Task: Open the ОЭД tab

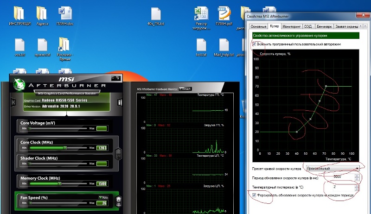Action: [308, 26]
